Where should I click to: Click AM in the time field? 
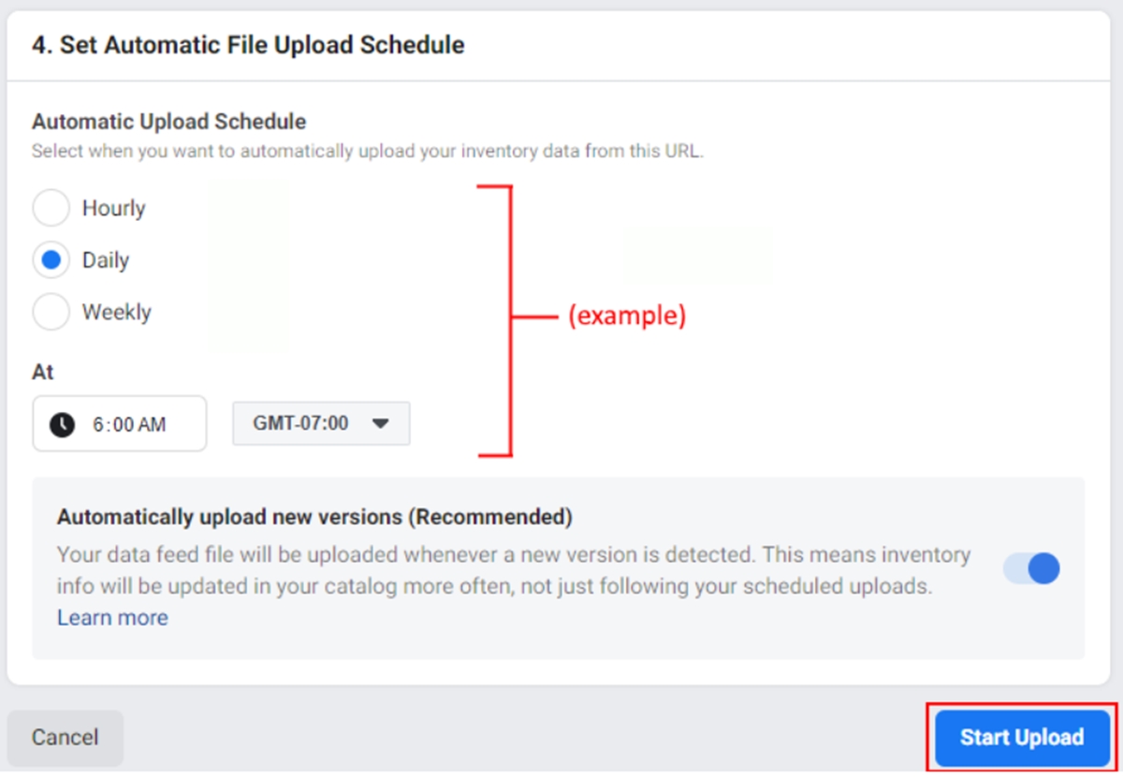(x=151, y=425)
